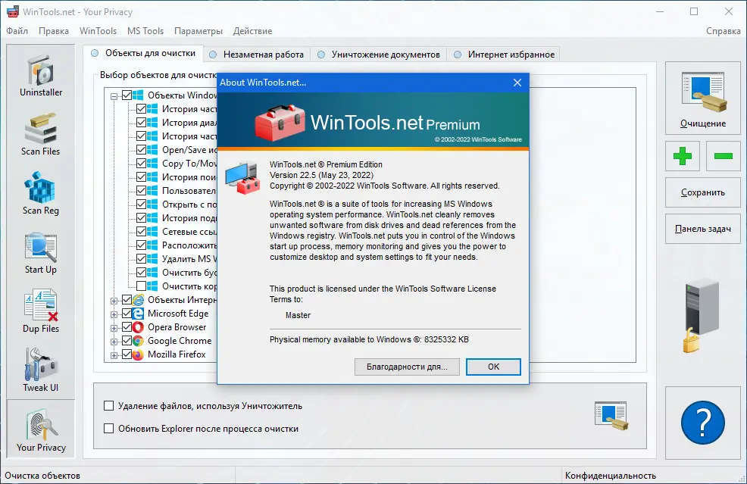Screen dimensions: 747x484
Task: Select Microsoft Edge tree row text
Action: (178, 314)
